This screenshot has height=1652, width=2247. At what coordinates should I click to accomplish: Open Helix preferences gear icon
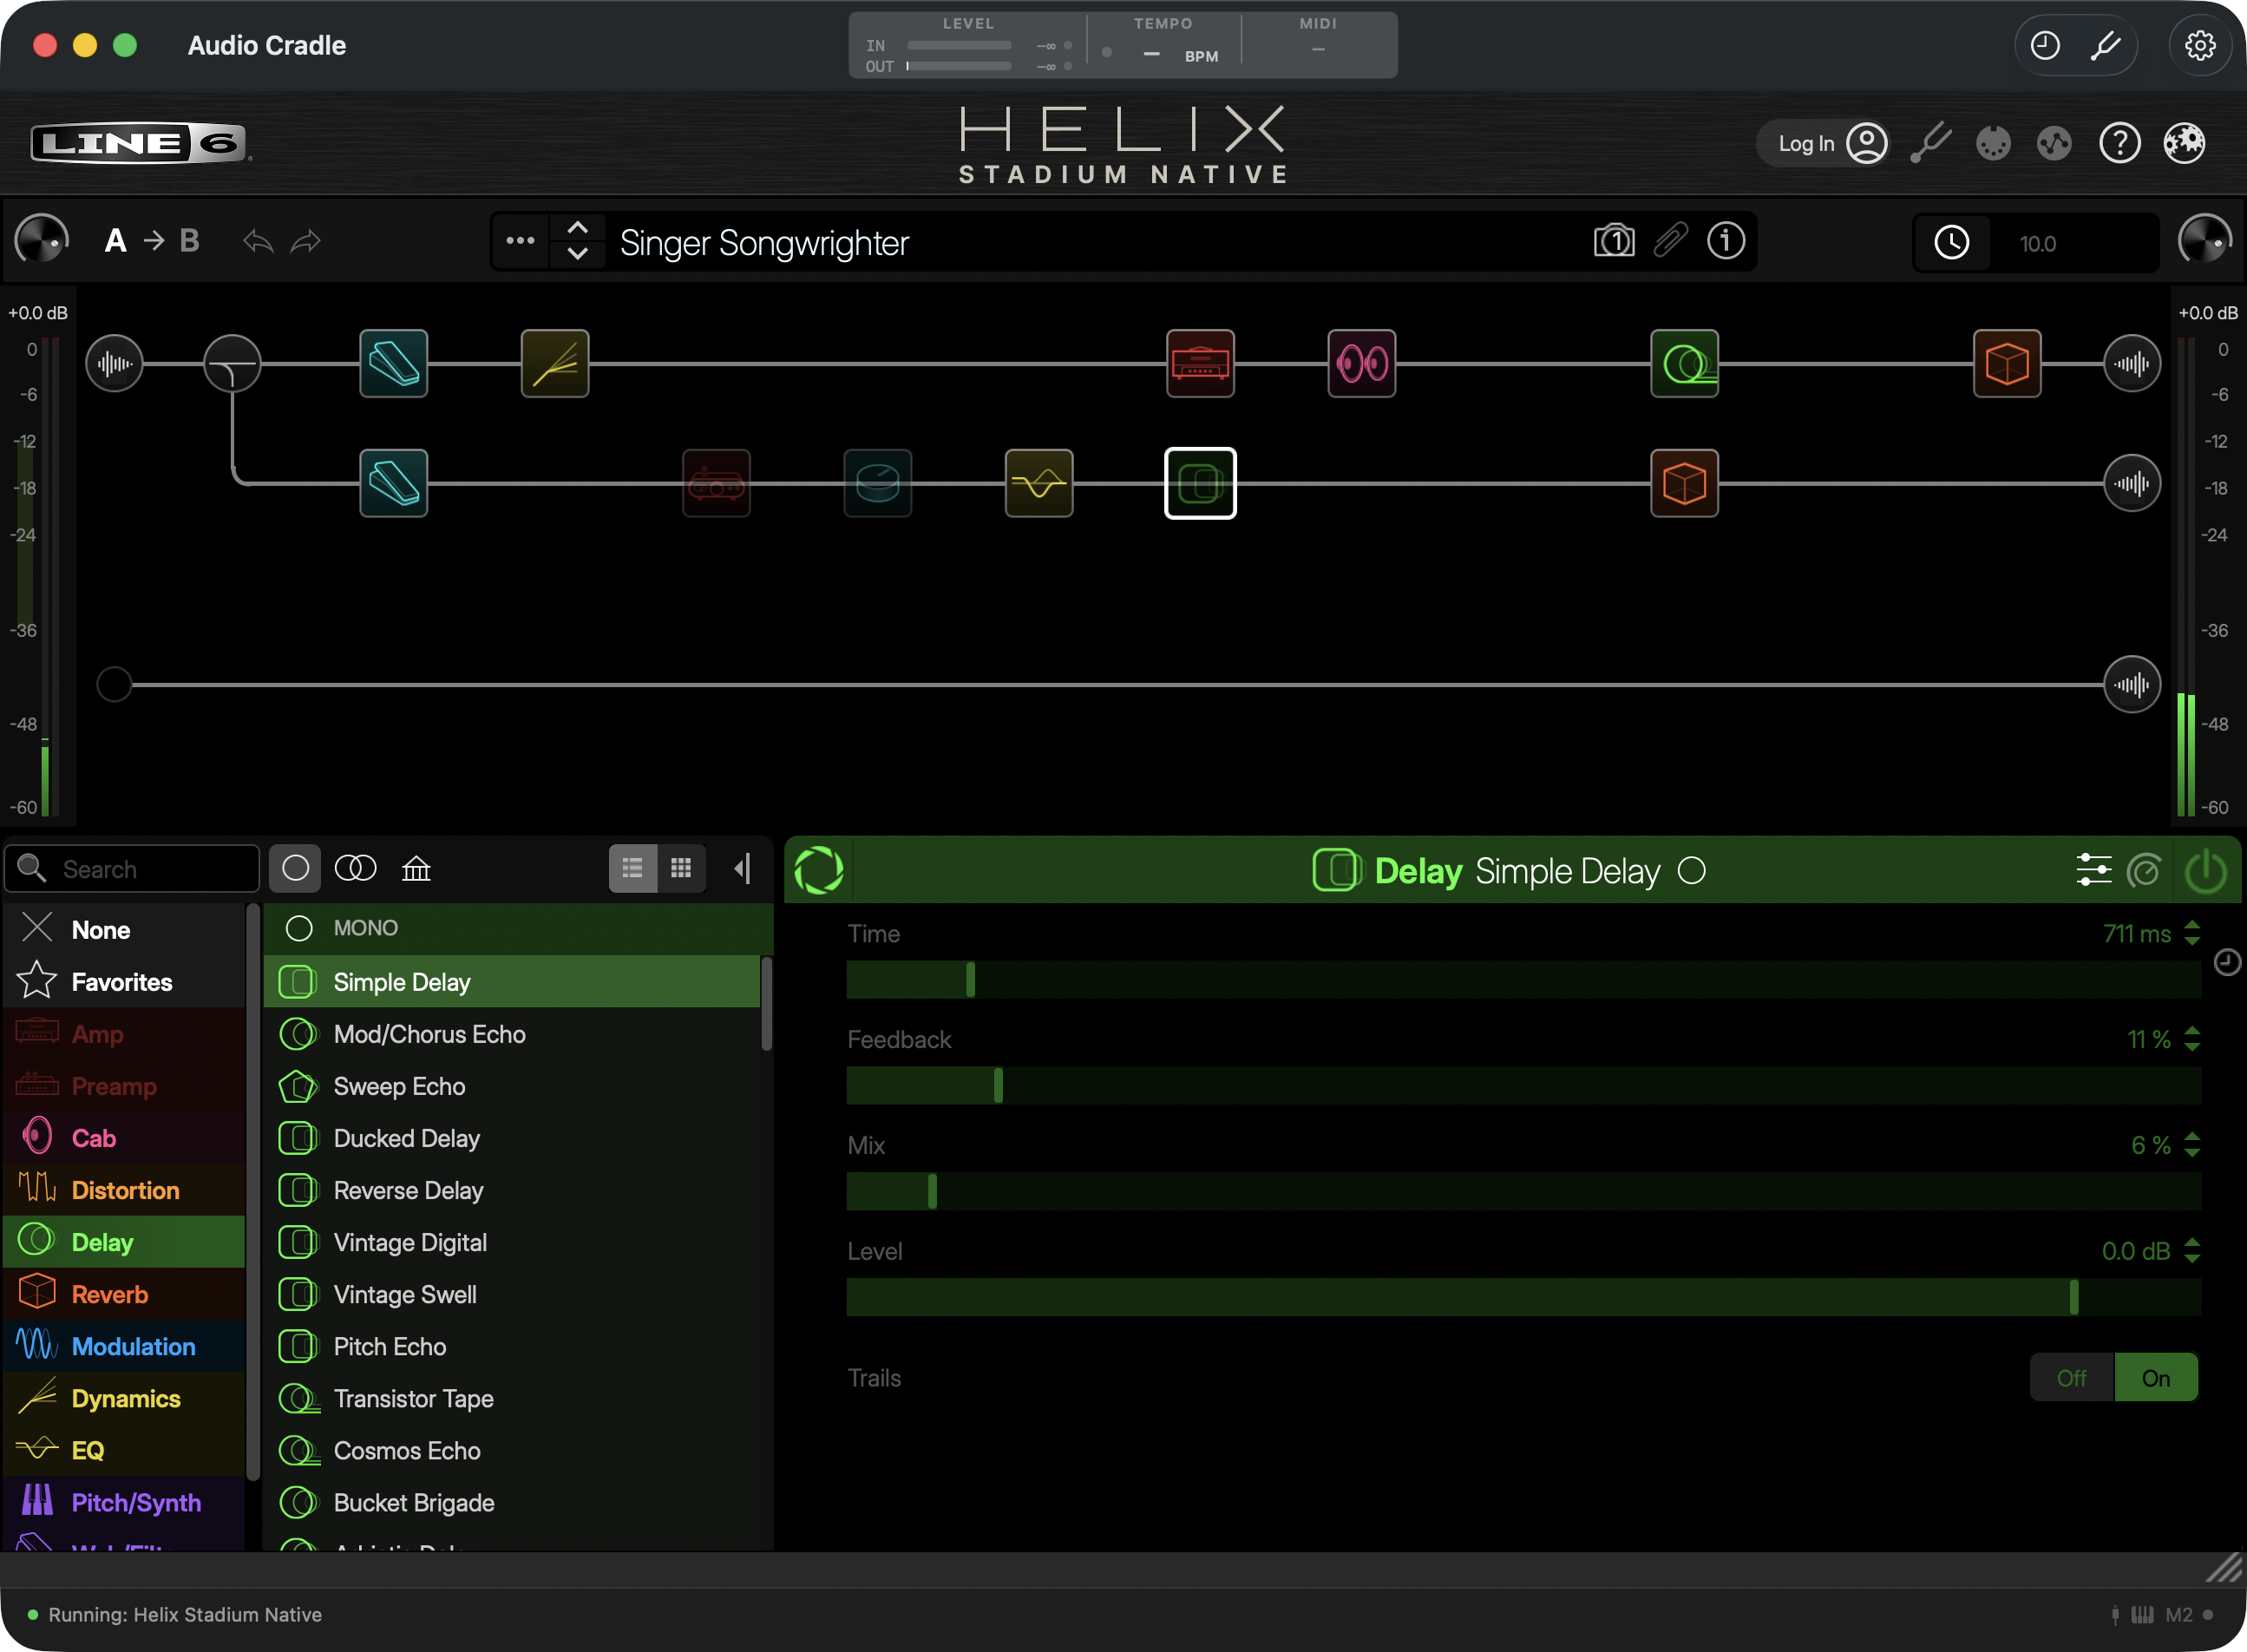click(2184, 143)
